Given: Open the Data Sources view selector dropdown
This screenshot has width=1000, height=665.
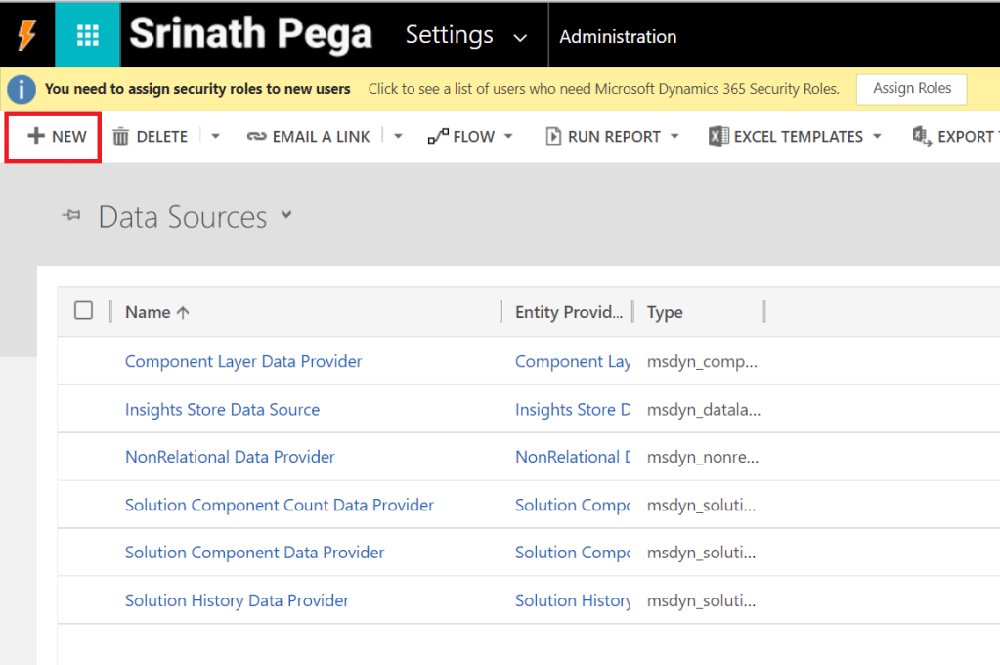Looking at the screenshot, I should [286, 214].
